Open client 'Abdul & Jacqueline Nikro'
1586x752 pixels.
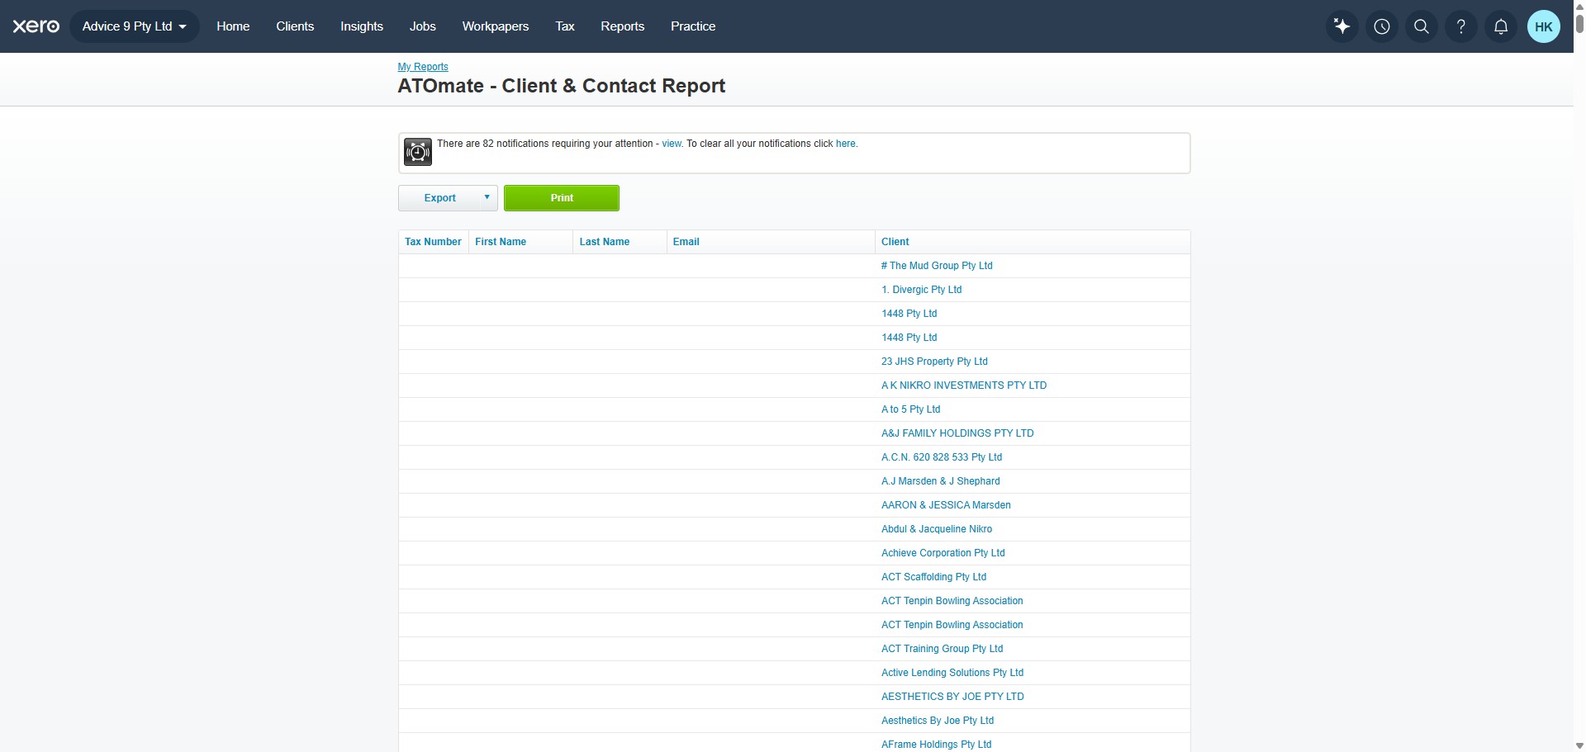coord(937,529)
